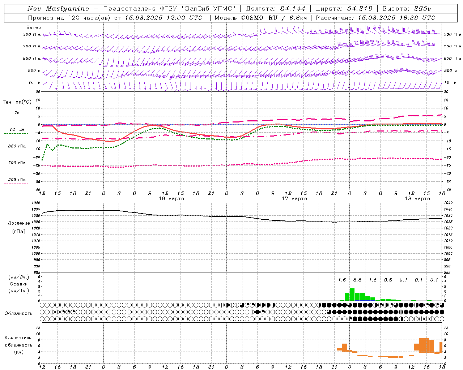Click the Nov_Maslyanino station title

point(58,9)
